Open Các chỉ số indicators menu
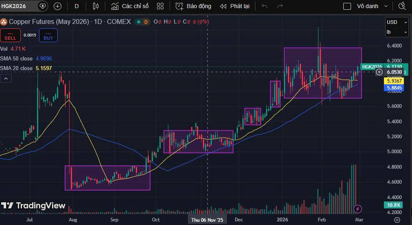The image size is (412, 225). point(130,6)
